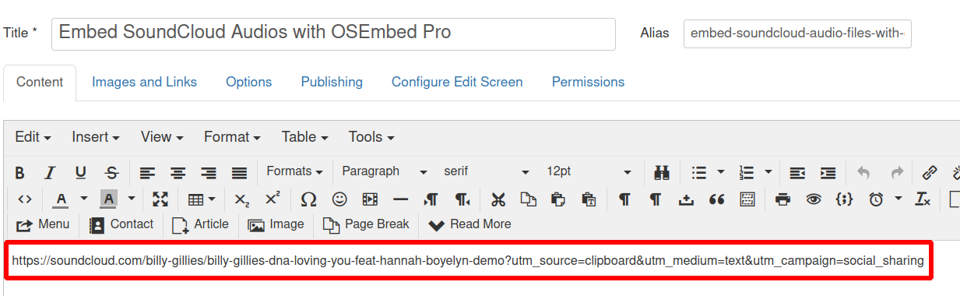
Task: Apply strikethrough formatting
Action: click(x=111, y=172)
